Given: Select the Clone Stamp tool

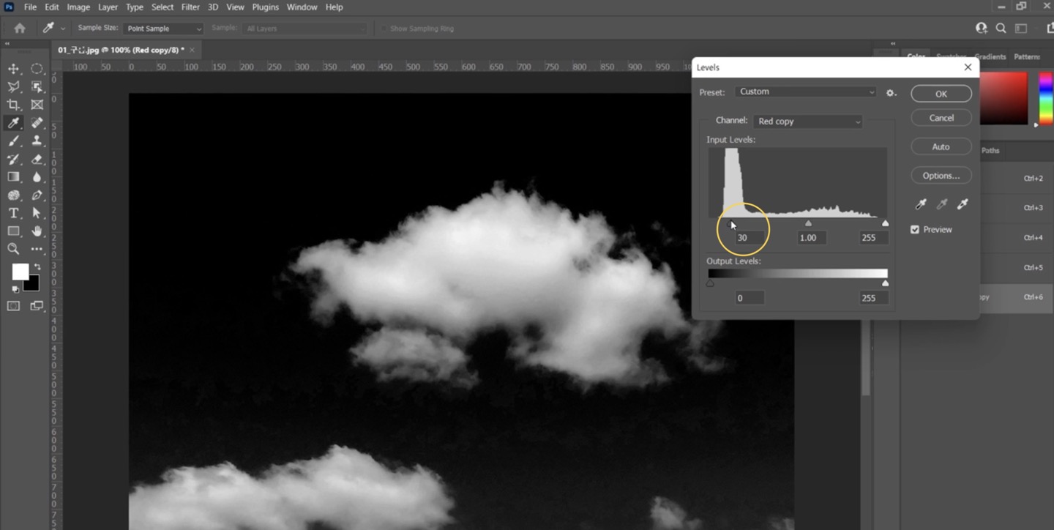Looking at the screenshot, I should 37,141.
